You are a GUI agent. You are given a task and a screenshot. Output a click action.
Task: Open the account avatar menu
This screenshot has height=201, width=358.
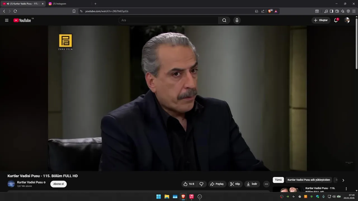tap(347, 20)
